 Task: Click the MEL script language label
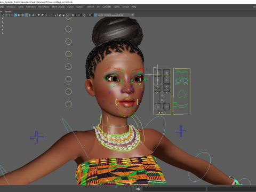coord(138,189)
